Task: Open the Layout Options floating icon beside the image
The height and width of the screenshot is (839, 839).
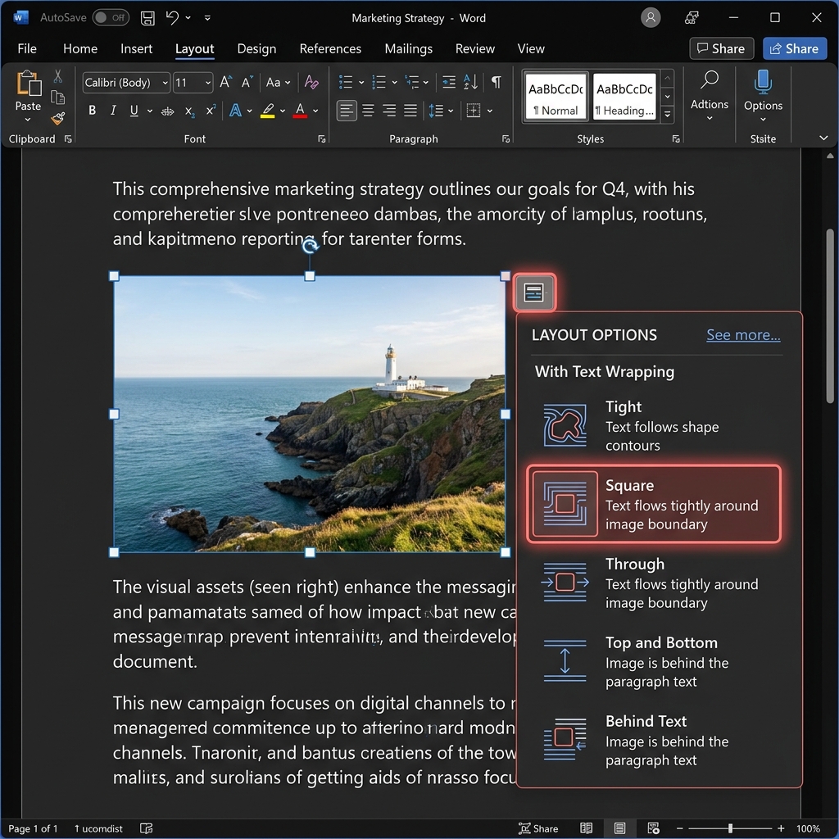Action: (x=534, y=292)
